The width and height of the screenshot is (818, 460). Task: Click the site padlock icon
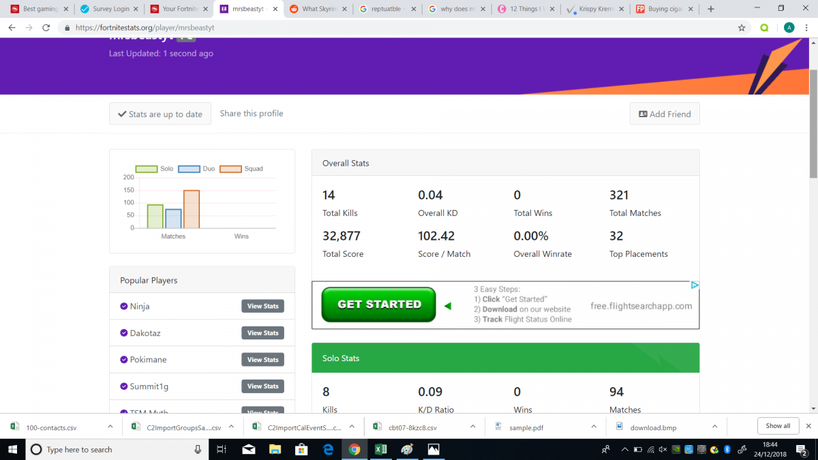point(66,28)
